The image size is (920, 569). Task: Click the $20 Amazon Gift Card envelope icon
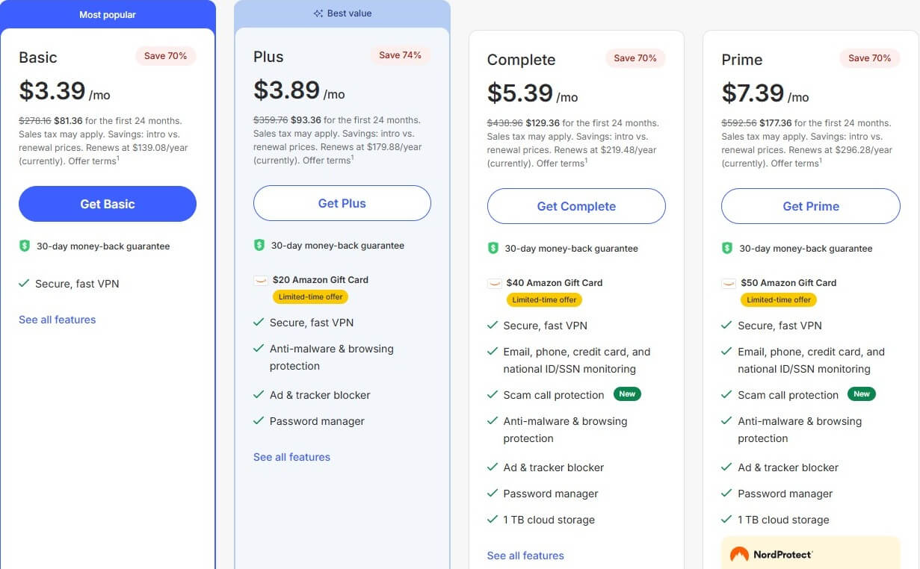coord(261,279)
